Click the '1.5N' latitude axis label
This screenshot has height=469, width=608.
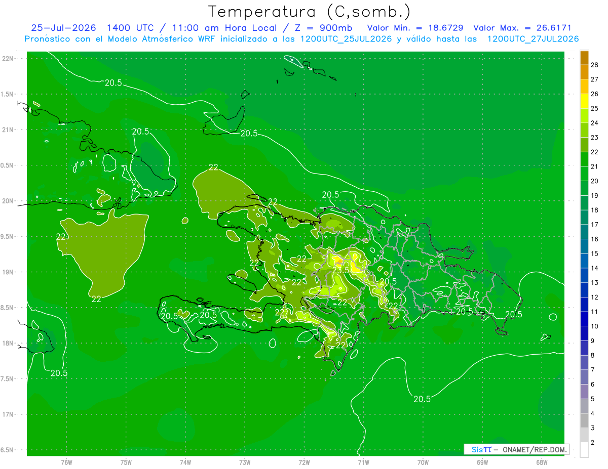(x=7, y=94)
